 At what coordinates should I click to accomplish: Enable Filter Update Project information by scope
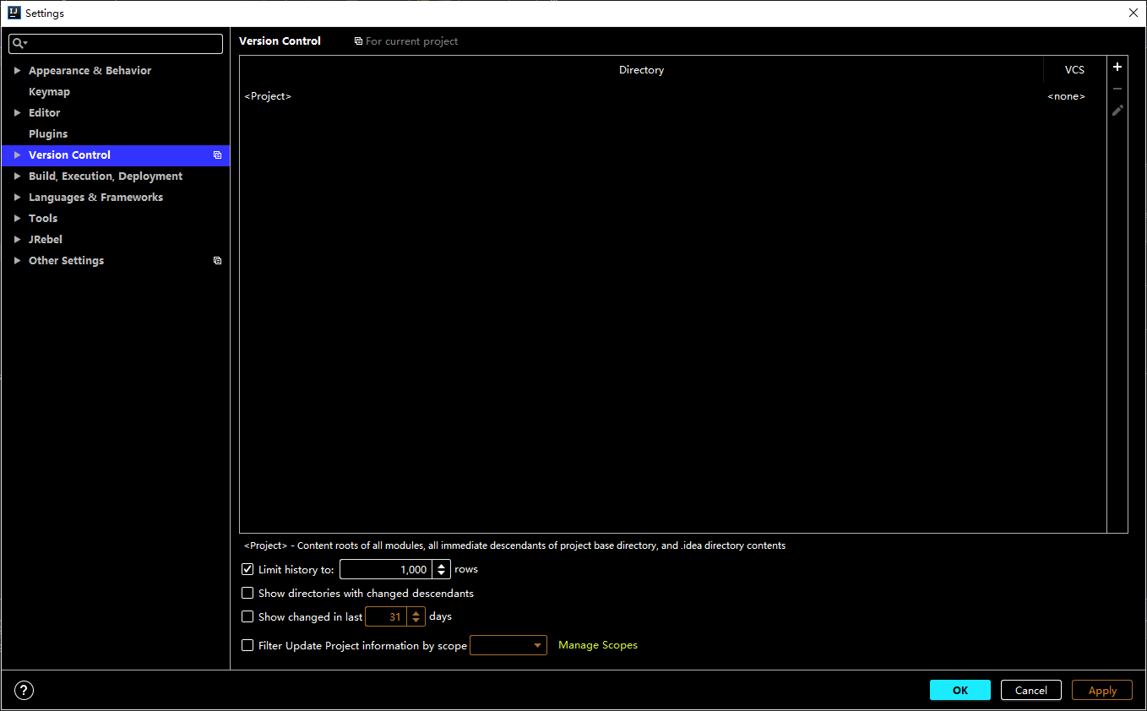247,645
